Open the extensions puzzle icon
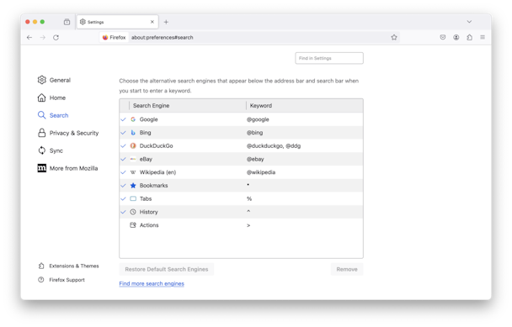Image resolution: width=512 pixels, height=327 pixels. pos(469,37)
